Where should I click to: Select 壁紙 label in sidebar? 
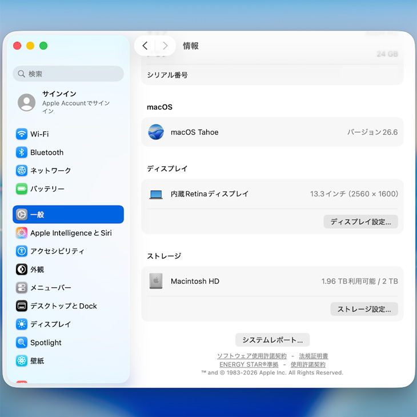point(37,361)
